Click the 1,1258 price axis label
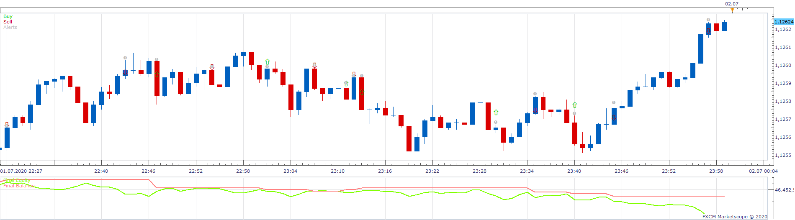Viewport: 795px width, 220px height. pos(783,101)
